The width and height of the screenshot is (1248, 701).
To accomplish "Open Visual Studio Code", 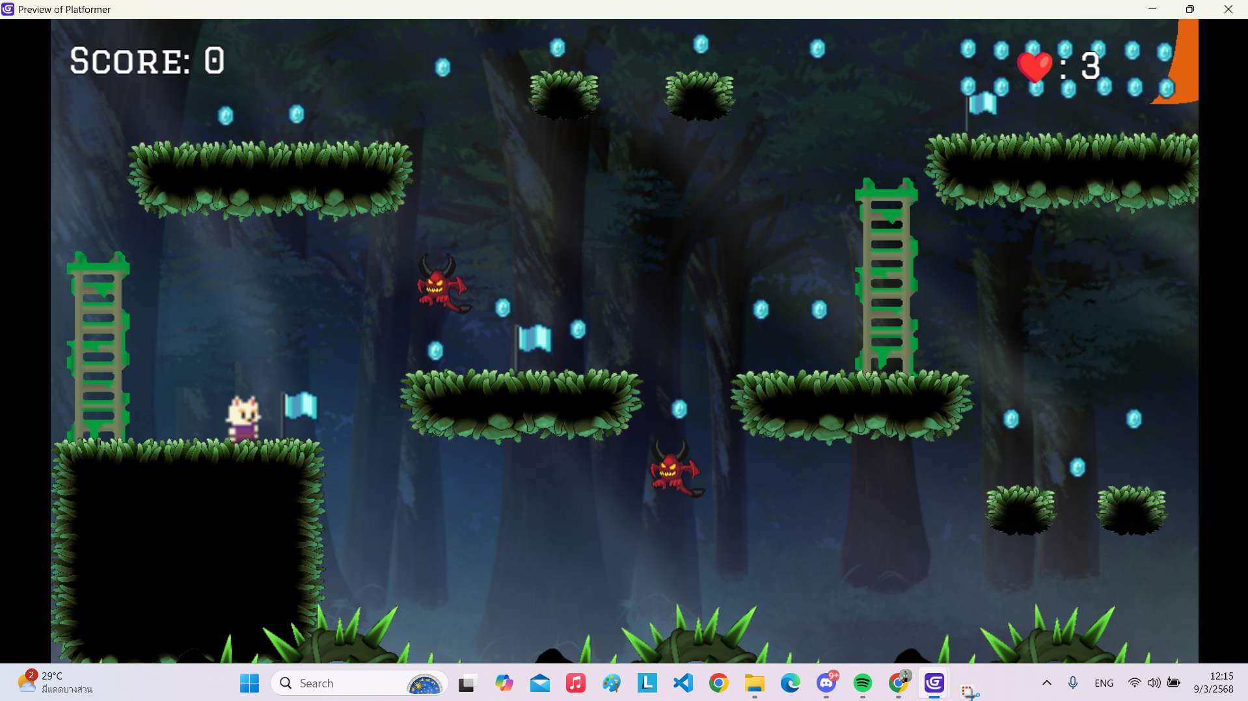I will 683,683.
